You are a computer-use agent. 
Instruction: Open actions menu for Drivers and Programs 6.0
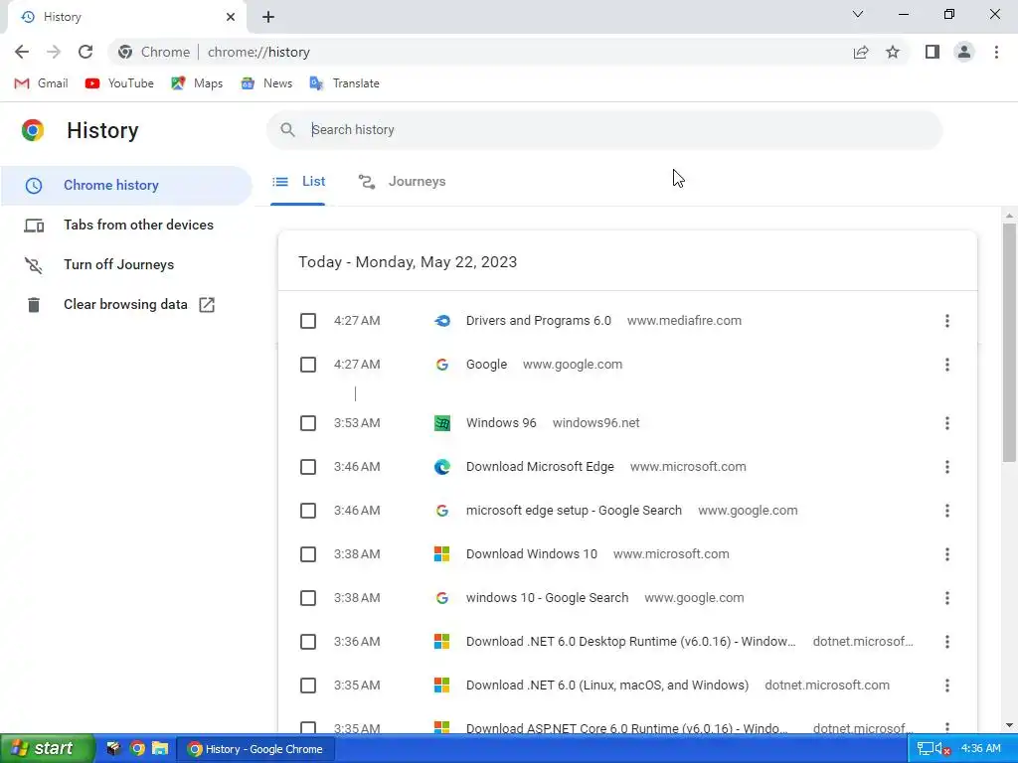(947, 321)
